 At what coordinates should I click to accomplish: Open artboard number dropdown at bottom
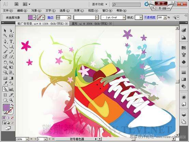(45, 139)
